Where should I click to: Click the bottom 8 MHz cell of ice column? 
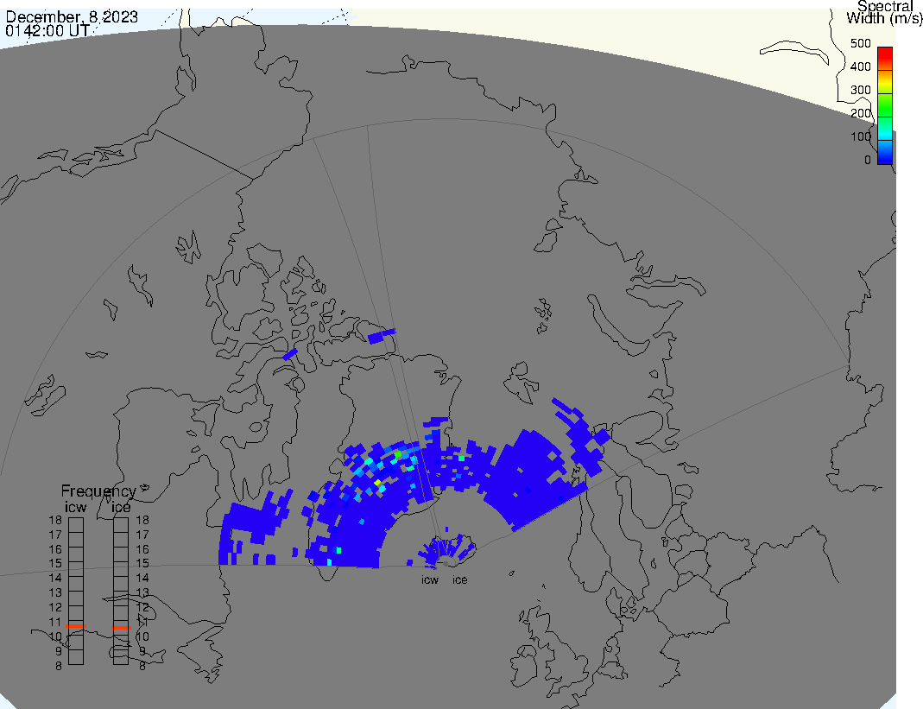point(120,658)
